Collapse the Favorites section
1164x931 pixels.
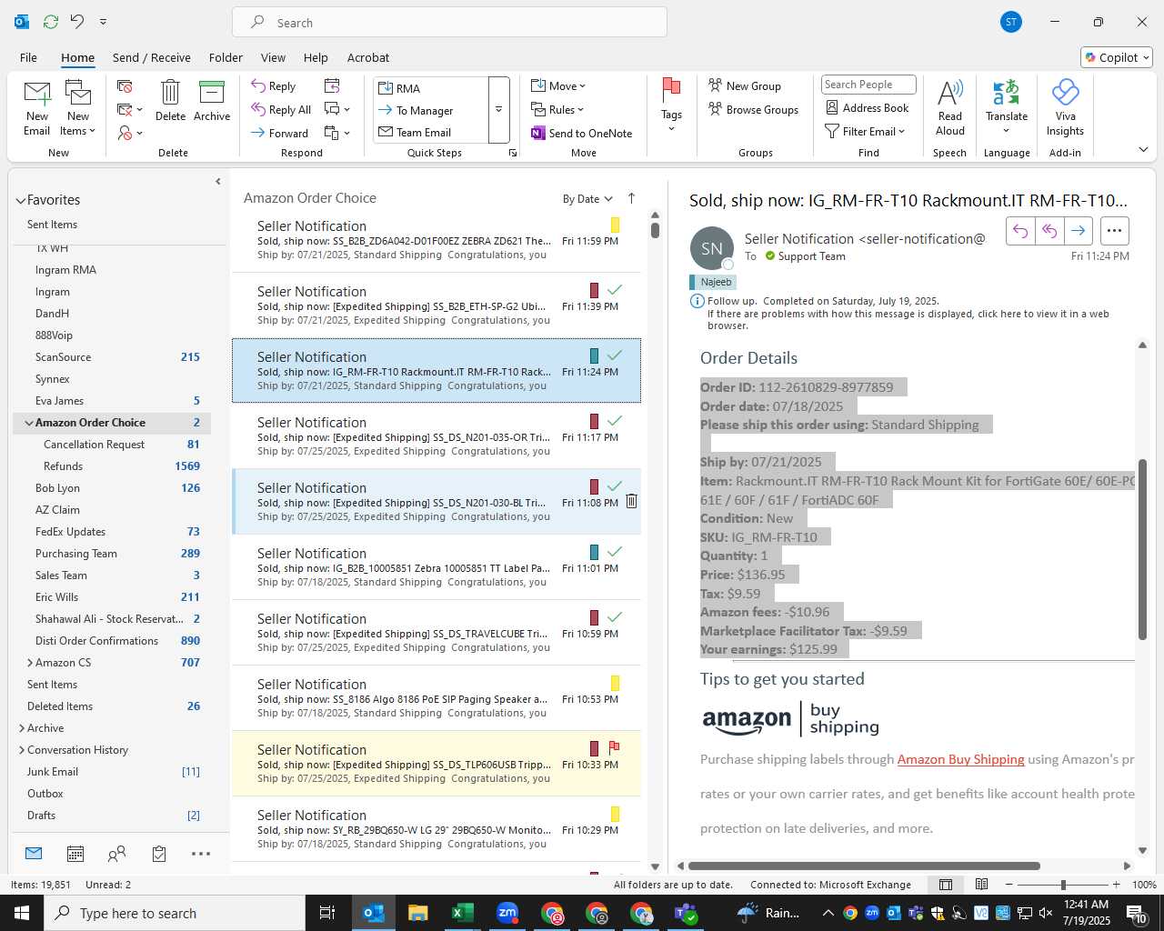(20, 201)
